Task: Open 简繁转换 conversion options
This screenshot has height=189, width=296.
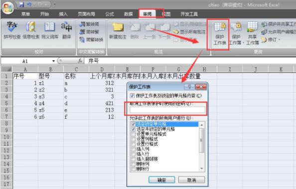Action: point(91,39)
